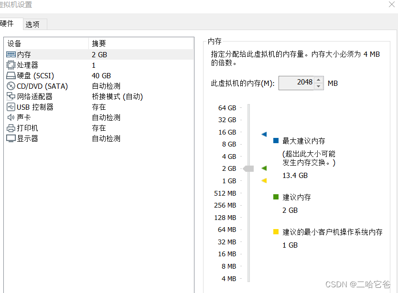Image resolution: width=398 pixels, height=293 pixels.
Task: Click the 桥接模式 (自动) summary cell
Action: click(117, 96)
